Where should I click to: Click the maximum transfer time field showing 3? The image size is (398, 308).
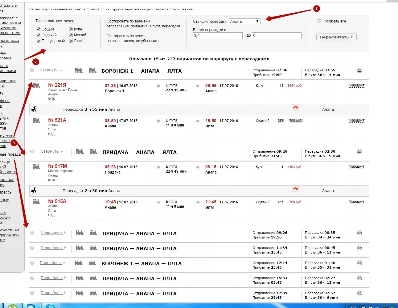point(277,36)
